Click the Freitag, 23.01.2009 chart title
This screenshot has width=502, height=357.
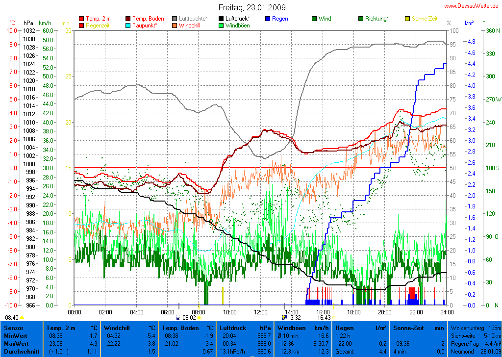coord(251,8)
